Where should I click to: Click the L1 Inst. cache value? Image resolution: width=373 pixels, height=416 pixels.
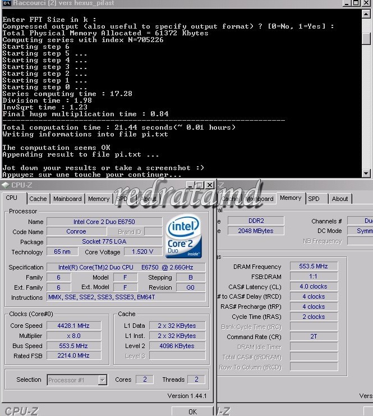[x=177, y=336]
